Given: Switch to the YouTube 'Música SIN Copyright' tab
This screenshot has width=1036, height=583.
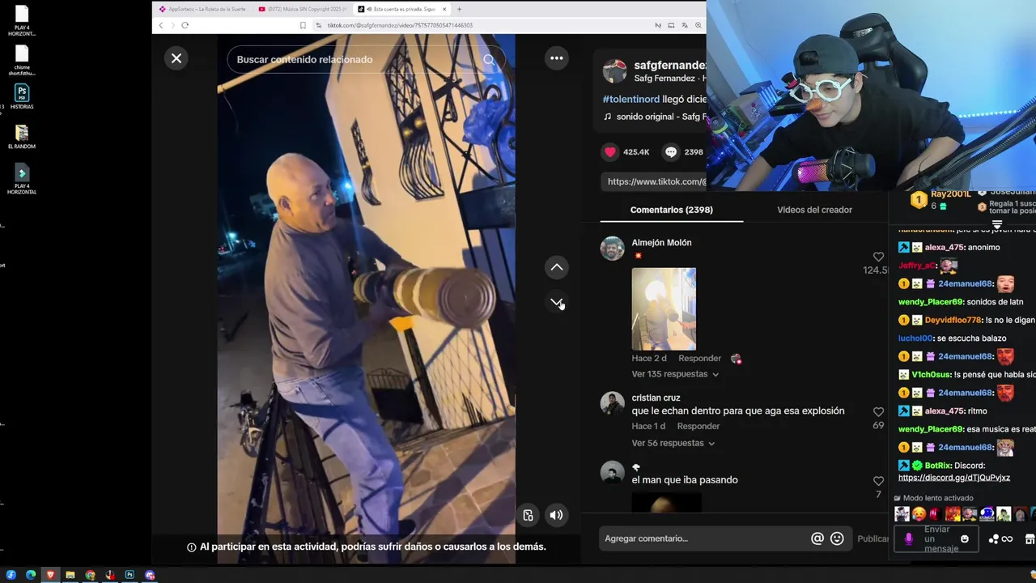Looking at the screenshot, I should tap(301, 9).
